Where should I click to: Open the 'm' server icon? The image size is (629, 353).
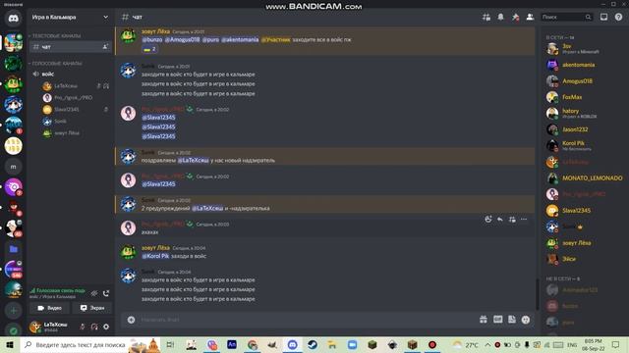pos(13,167)
